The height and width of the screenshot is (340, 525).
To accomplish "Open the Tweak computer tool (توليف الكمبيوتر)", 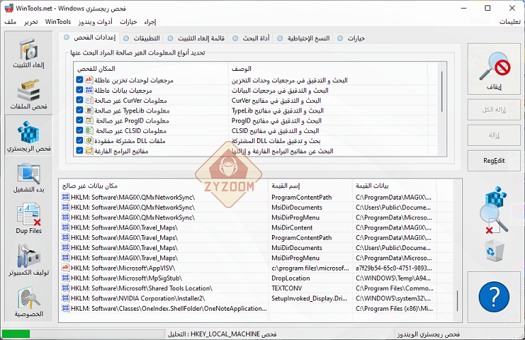I will coord(29,260).
